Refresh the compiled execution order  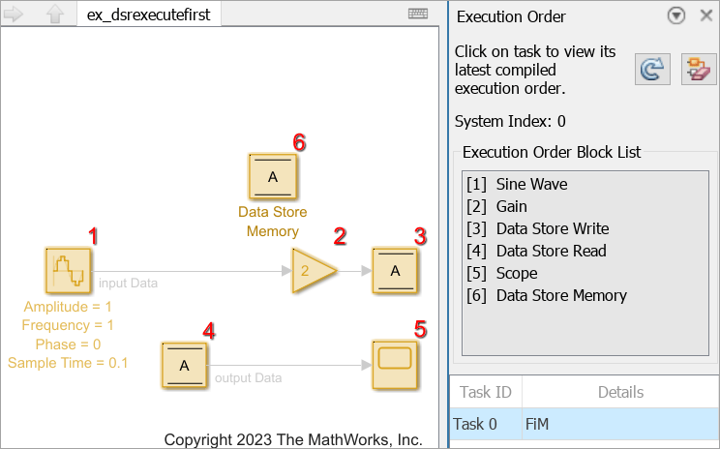tap(652, 70)
